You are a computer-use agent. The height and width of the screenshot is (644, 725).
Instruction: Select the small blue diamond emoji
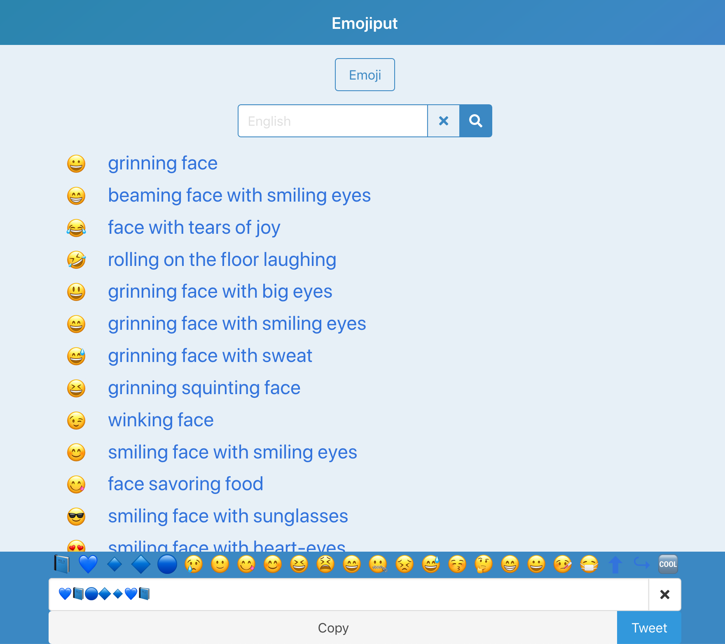click(x=115, y=564)
